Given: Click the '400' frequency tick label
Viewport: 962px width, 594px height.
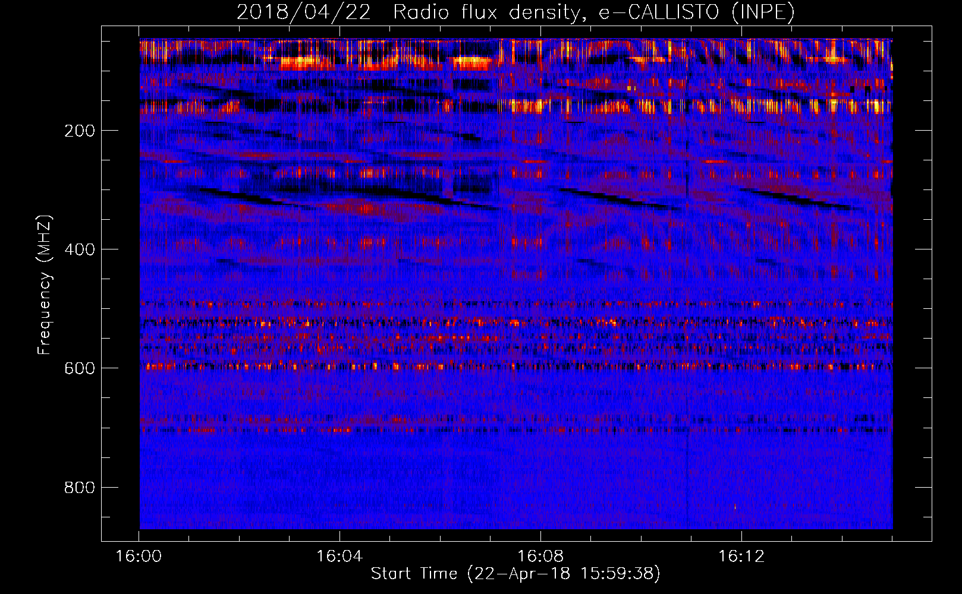Looking at the screenshot, I should (80, 249).
